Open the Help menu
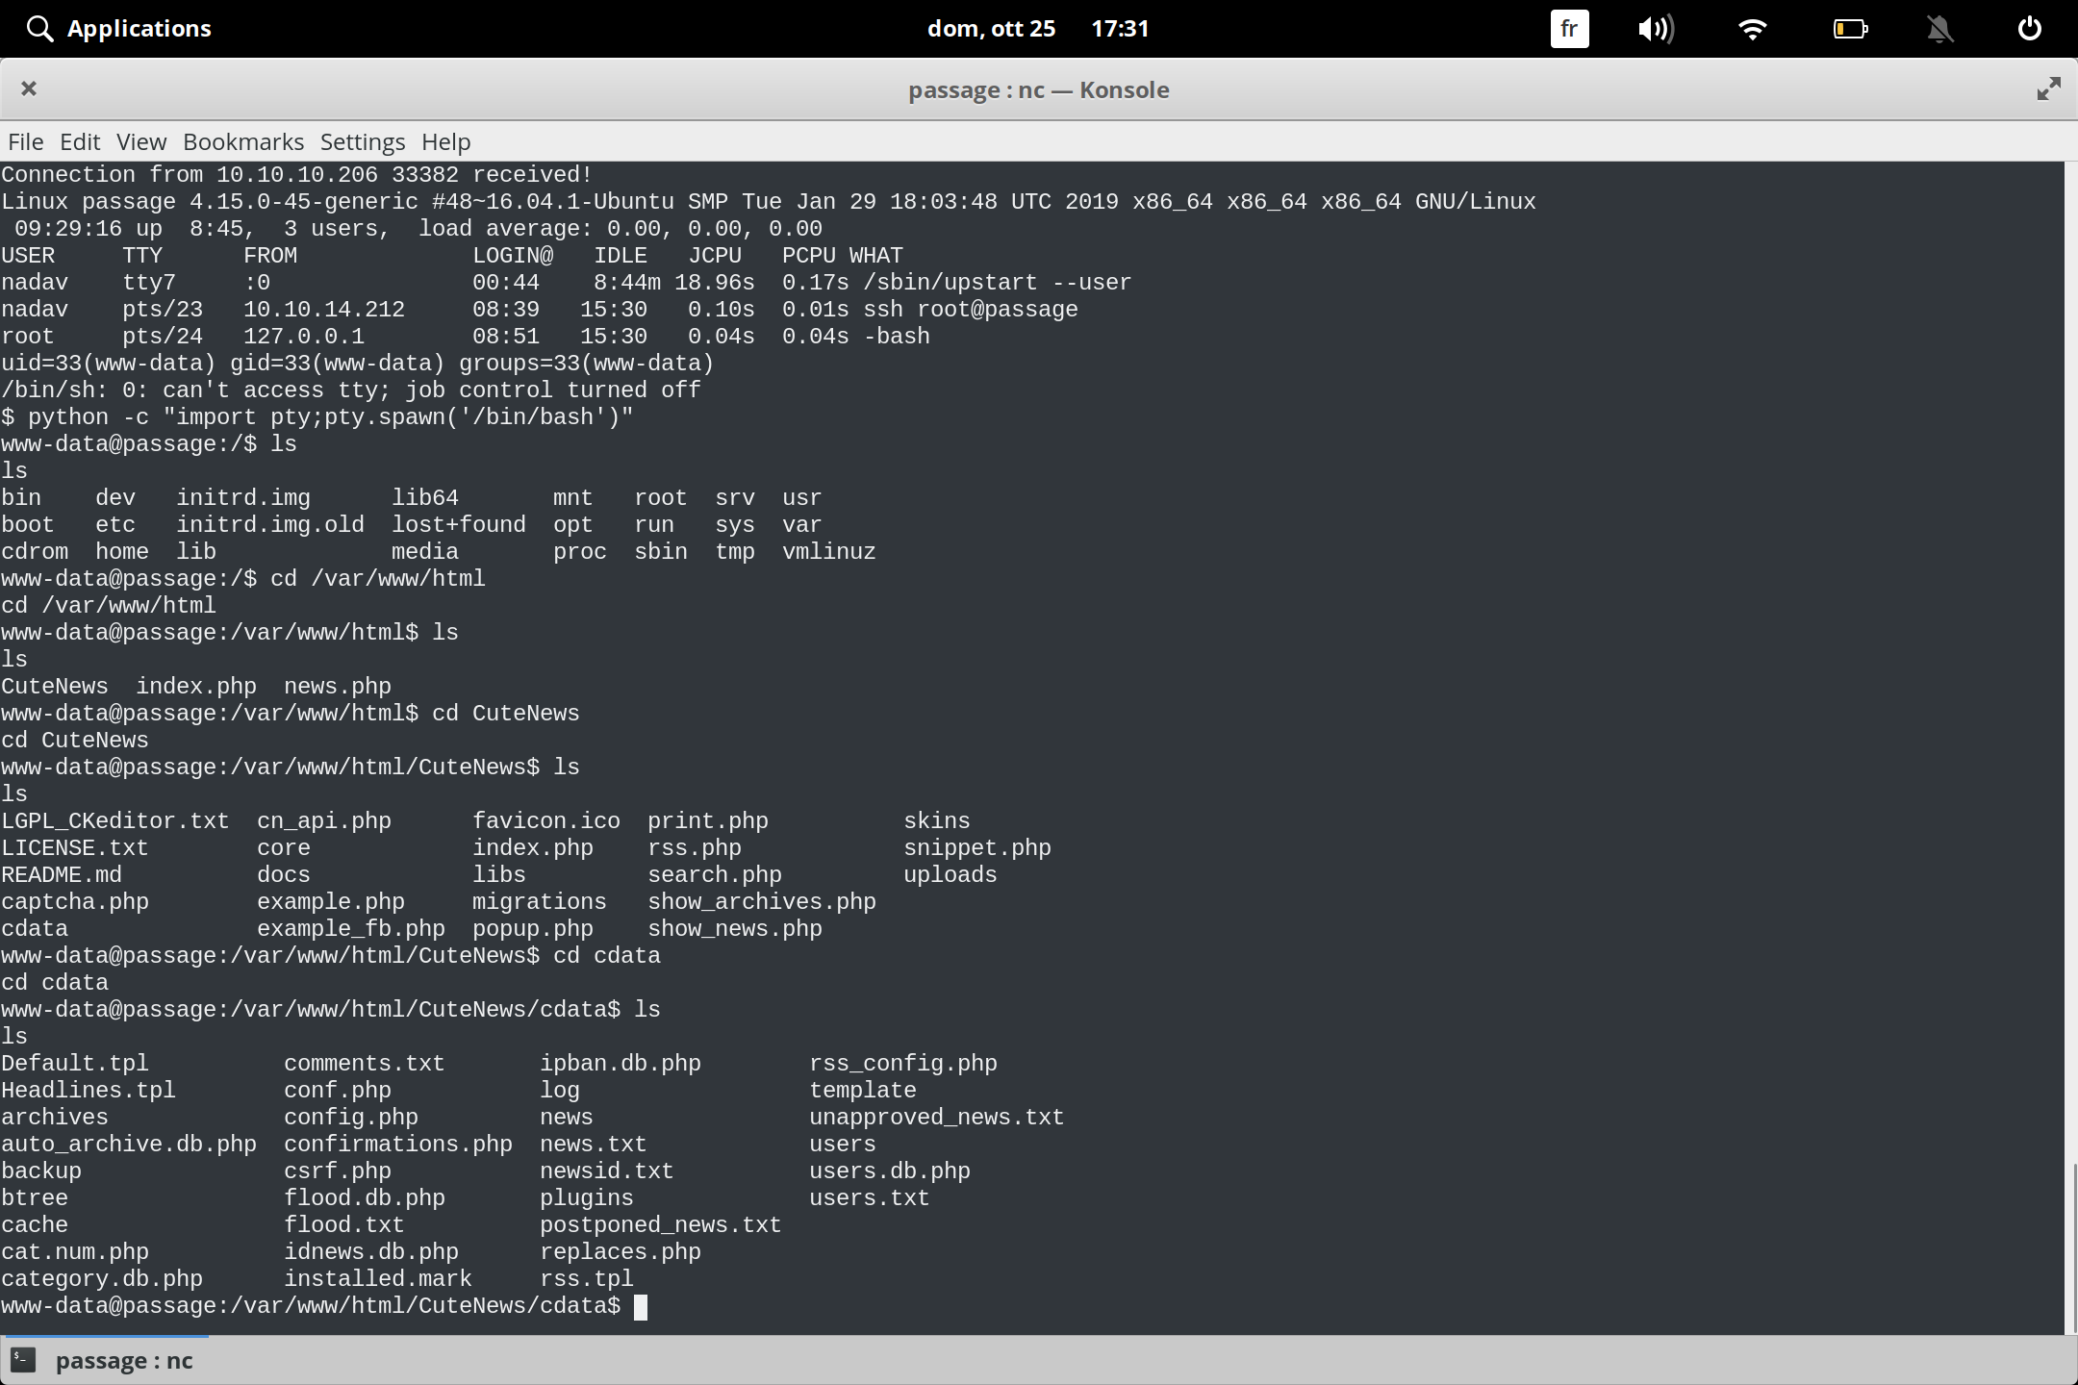The width and height of the screenshot is (2078, 1385). 445,141
